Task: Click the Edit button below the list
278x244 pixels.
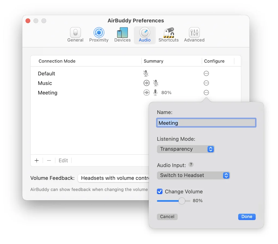Action: tap(63, 160)
